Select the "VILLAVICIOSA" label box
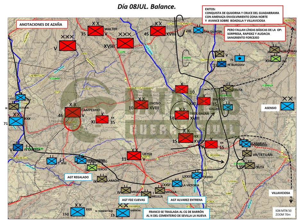This screenshot has width=300, height=220. click(281, 193)
